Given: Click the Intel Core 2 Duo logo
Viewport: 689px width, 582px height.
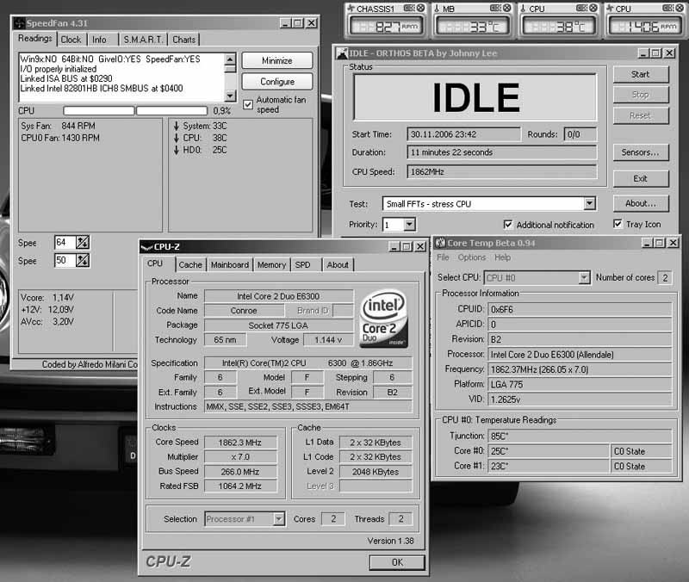Looking at the screenshot, I should (x=383, y=318).
